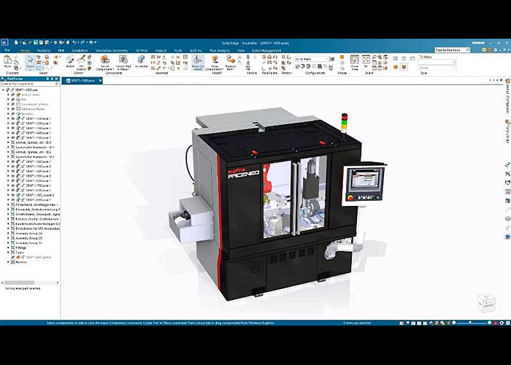Toggle visibility of Reference Planes node
The width and height of the screenshot is (511, 365).
click(13, 109)
